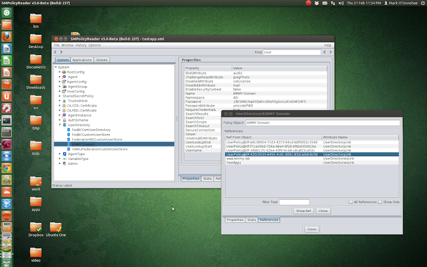The width and height of the screenshot is (427, 267).
Task: Click the forward navigation arrow
Action: [61, 52]
